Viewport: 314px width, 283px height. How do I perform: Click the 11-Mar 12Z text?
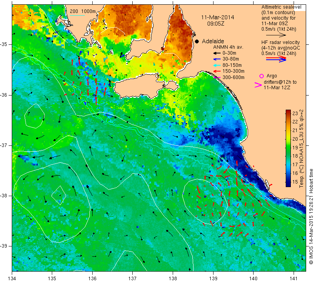(277, 87)
